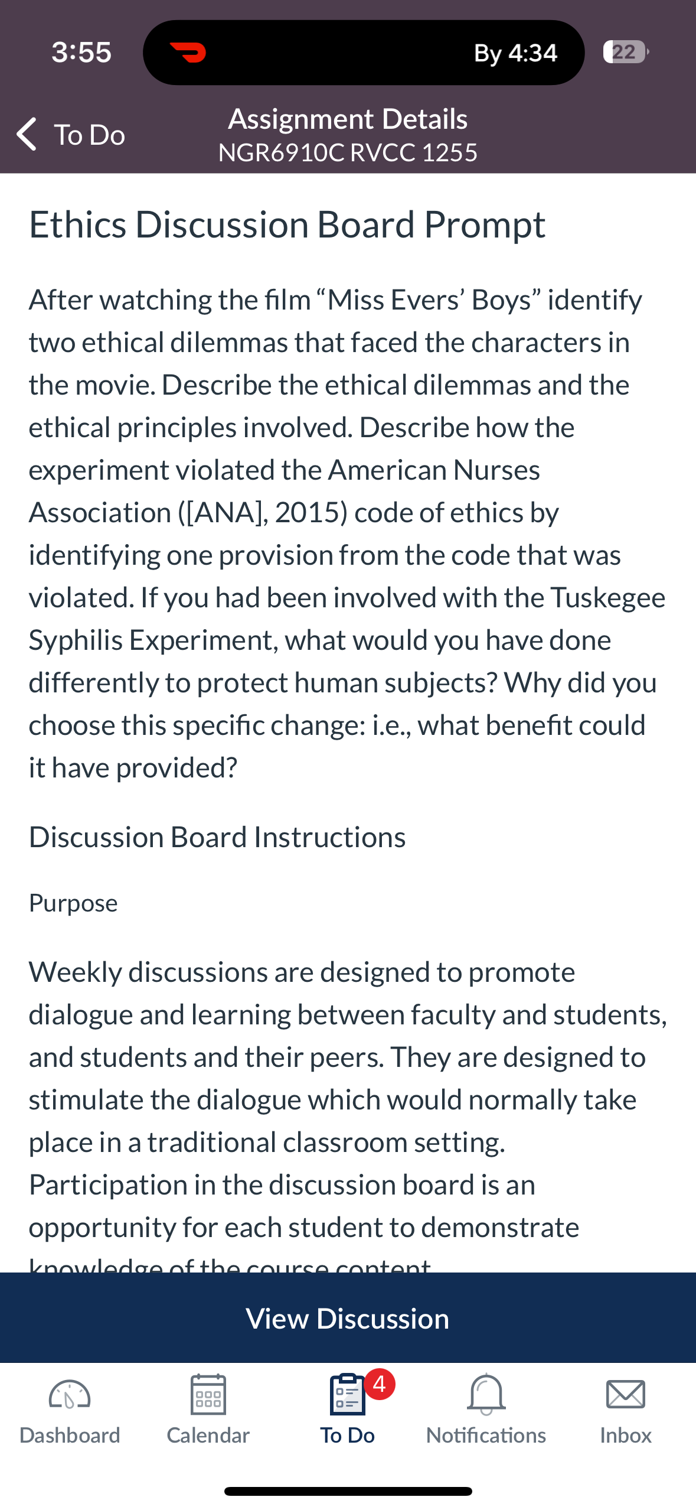Tap the NGR6910C RVCC 1255 course subtitle

tap(348, 152)
